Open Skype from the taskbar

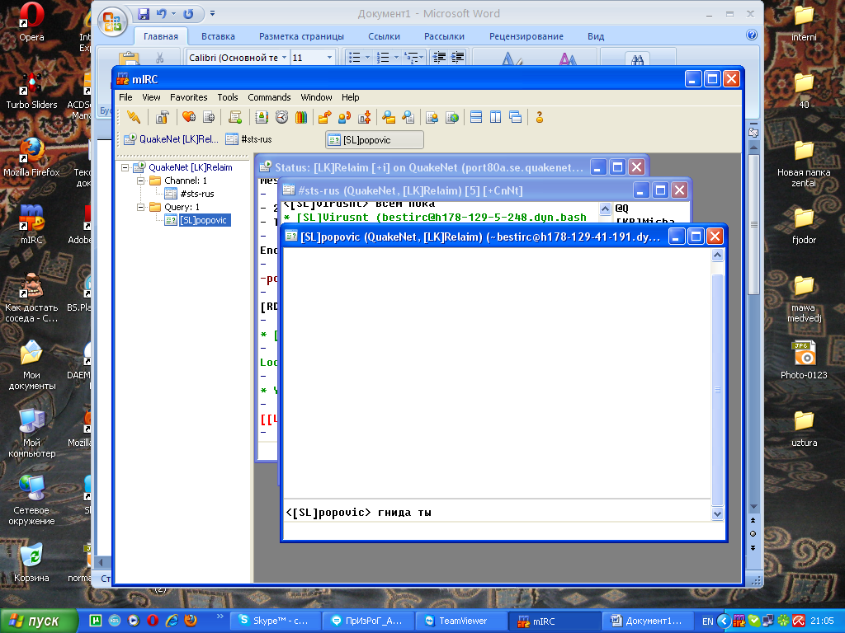(x=276, y=621)
